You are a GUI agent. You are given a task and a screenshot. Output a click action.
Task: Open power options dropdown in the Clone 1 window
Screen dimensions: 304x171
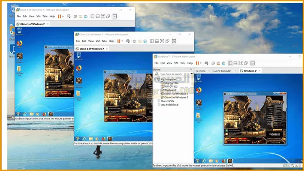[63, 16]
